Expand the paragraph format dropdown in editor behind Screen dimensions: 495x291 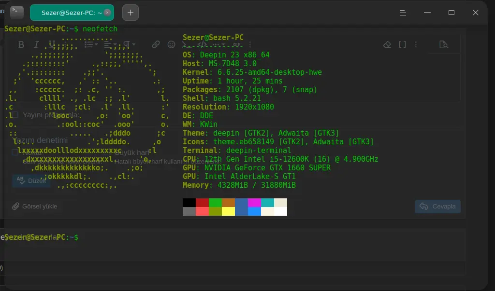pos(130,44)
